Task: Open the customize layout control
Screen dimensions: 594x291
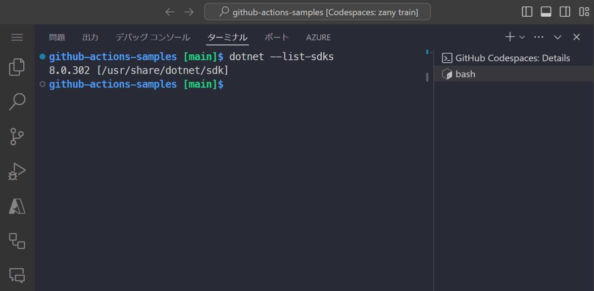Action: [x=584, y=12]
